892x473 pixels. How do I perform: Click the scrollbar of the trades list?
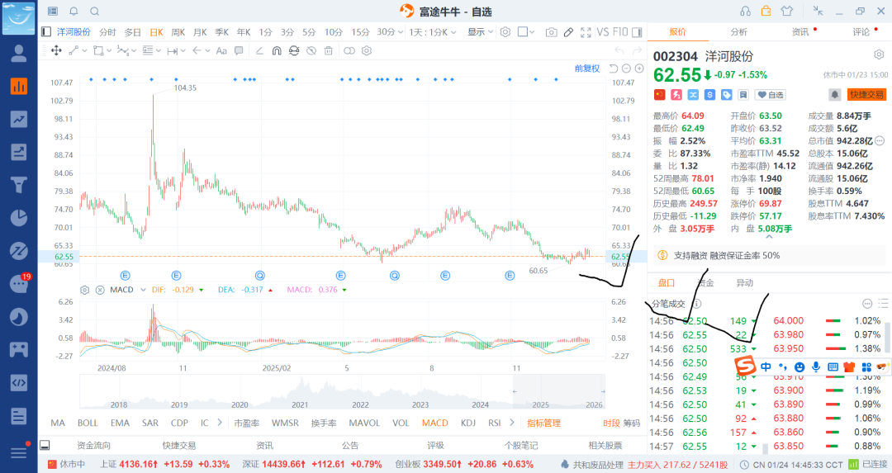tap(888, 337)
